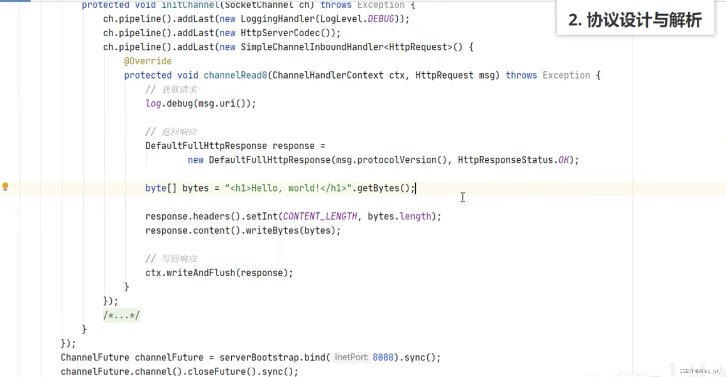The image size is (726, 377).
Task: Click the HttpServerCodec class name
Action: 280,33
